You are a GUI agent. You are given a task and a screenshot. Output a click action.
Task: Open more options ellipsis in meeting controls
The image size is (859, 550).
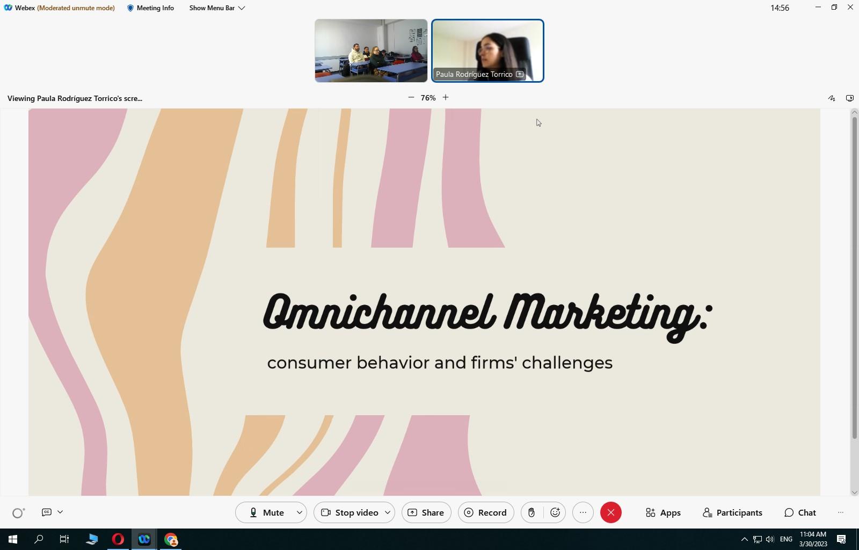(x=583, y=512)
